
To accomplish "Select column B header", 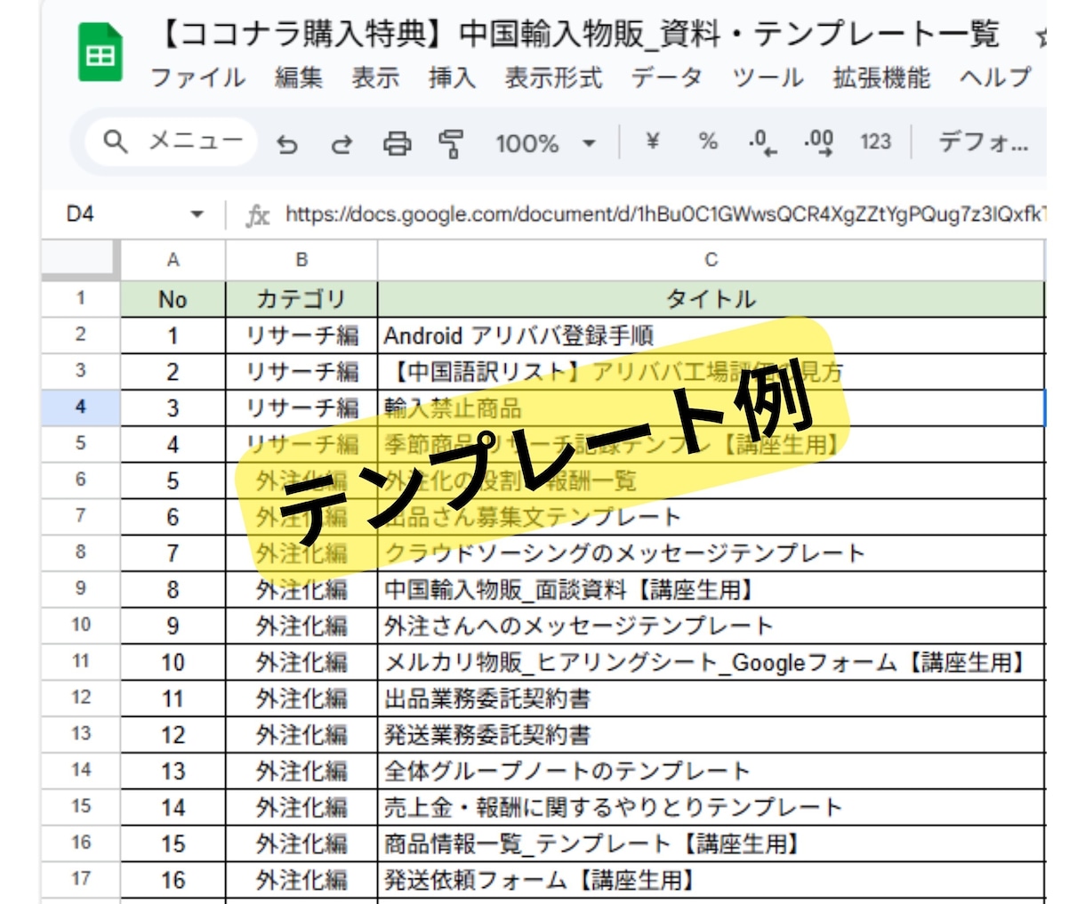I will click(x=301, y=260).
